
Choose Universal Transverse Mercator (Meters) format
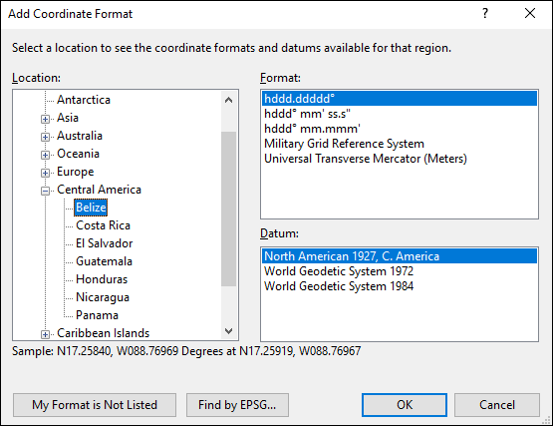(400, 159)
